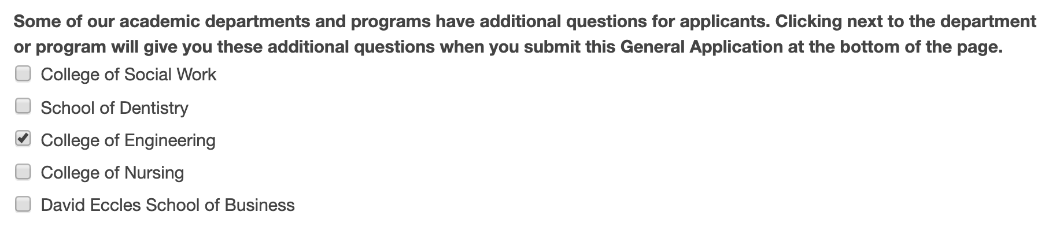This screenshot has width=1056, height=230.
Task: Toggle the checked Engineering option off
Action: click(23, 139)
